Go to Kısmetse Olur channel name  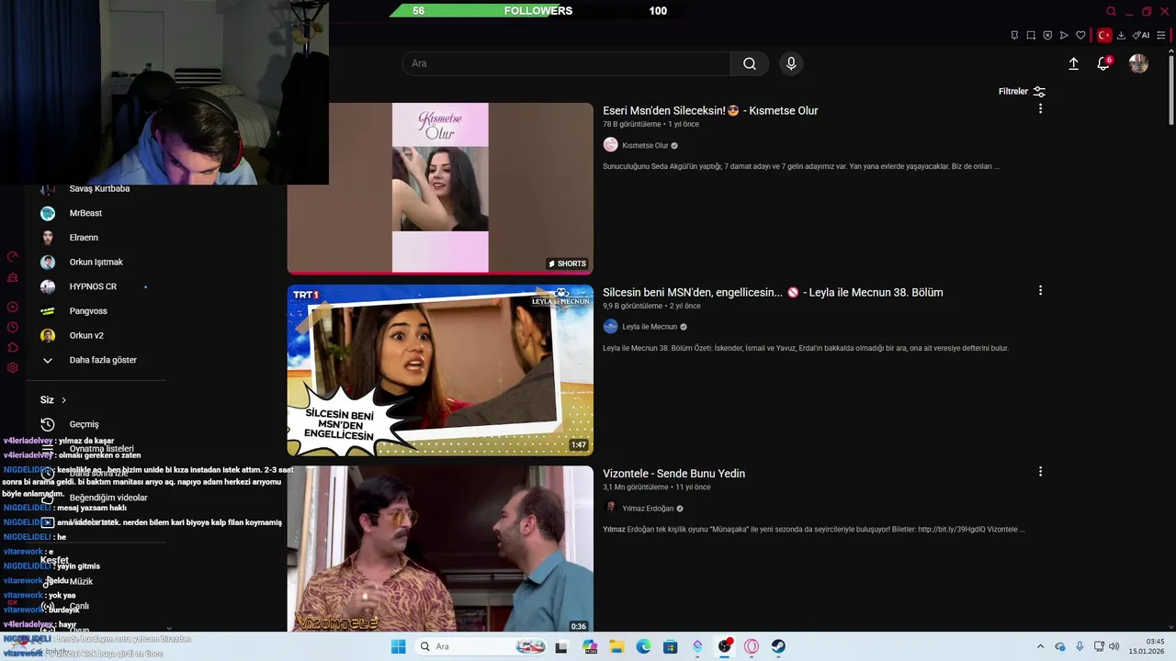pos(645,146)
